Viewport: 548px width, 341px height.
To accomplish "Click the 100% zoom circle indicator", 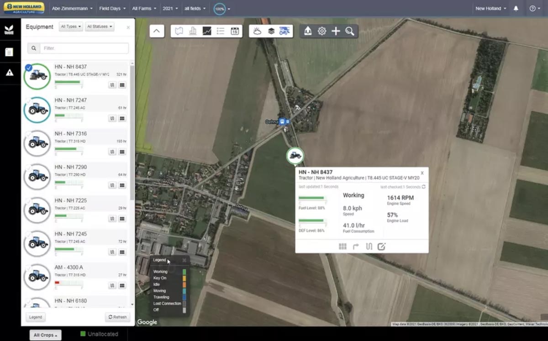I will coord(220,9).
